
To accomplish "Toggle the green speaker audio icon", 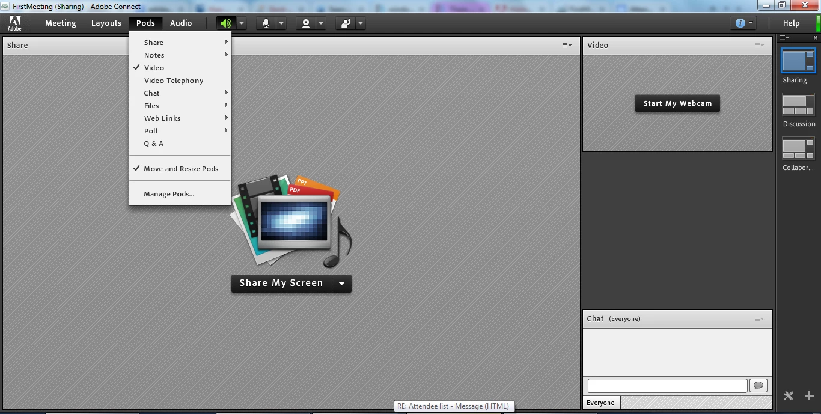I will pos(226,23).
